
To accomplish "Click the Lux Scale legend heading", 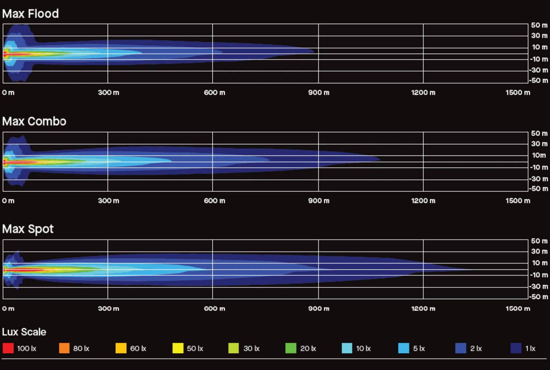I will pyautogui.click(x=24, y=332).
